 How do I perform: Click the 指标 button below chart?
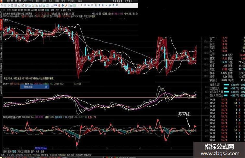[5, 152]
